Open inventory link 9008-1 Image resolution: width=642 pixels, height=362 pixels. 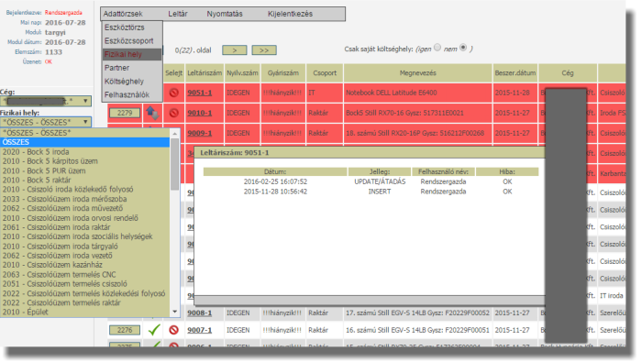coord(199,313)
